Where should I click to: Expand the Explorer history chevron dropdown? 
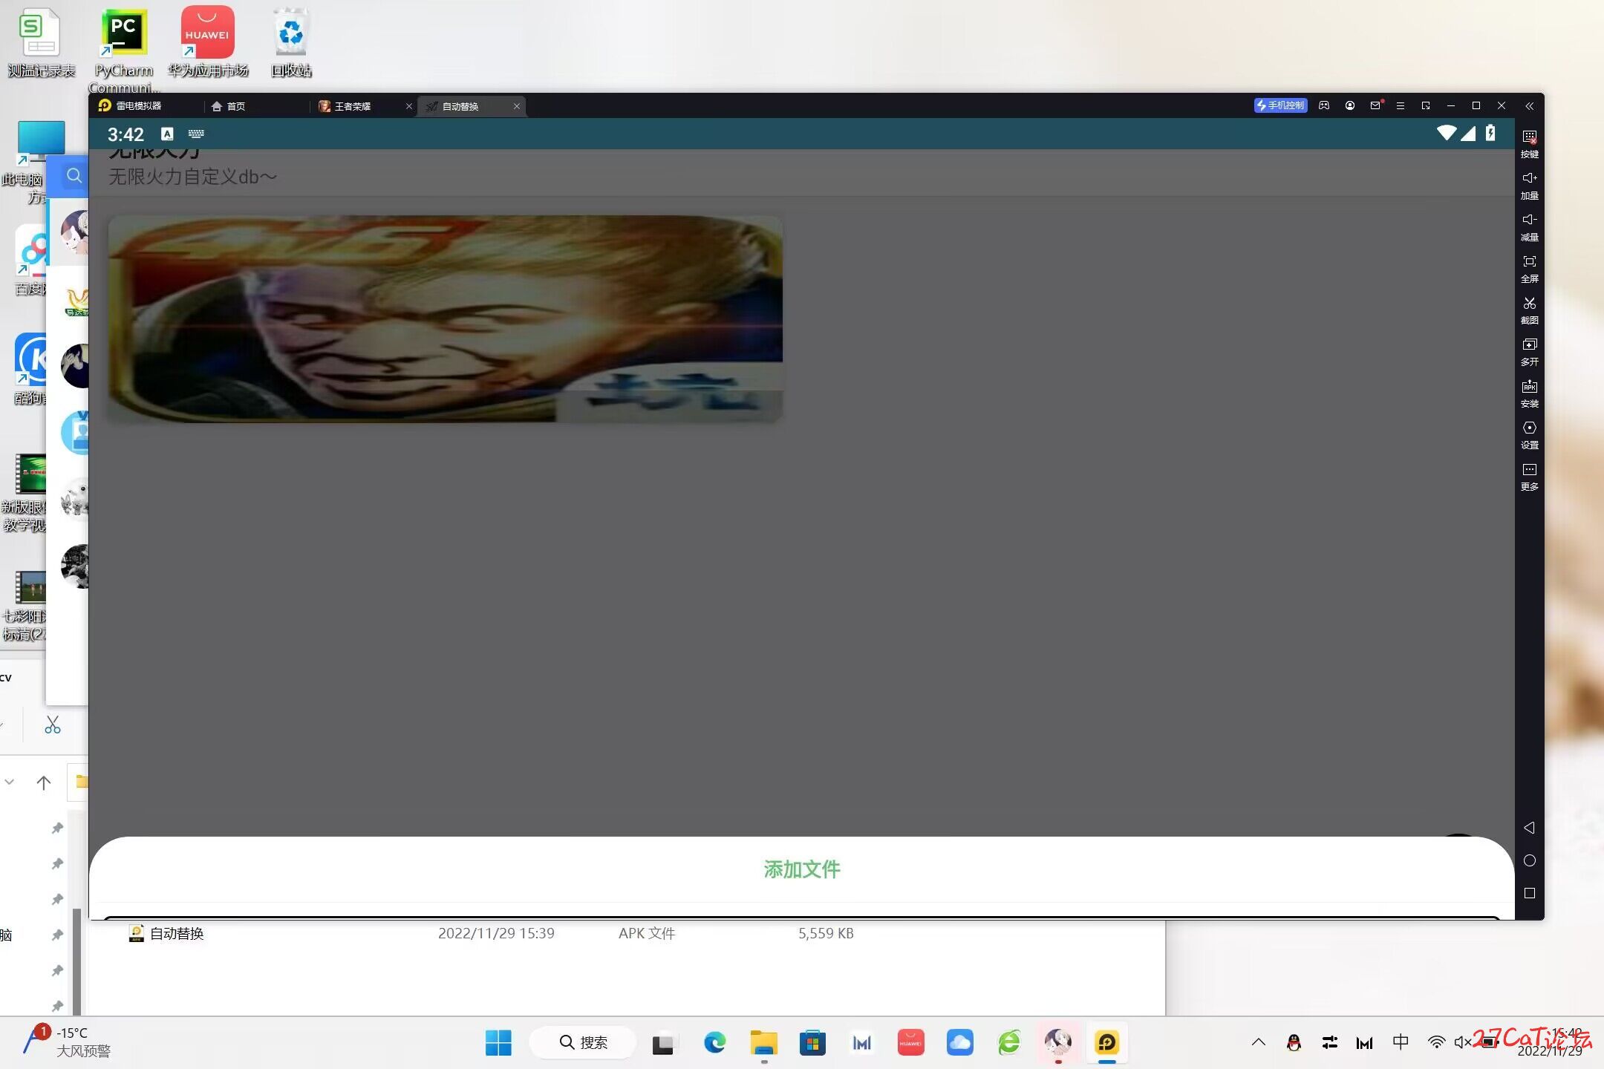(9, 782)
